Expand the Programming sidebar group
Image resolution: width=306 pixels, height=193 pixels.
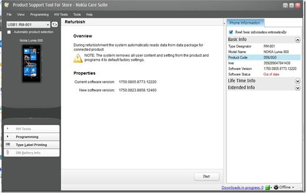coord(32,137)
